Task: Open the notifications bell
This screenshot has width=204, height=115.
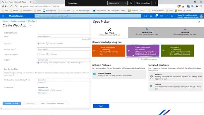Action: click(x=156, y=16)
